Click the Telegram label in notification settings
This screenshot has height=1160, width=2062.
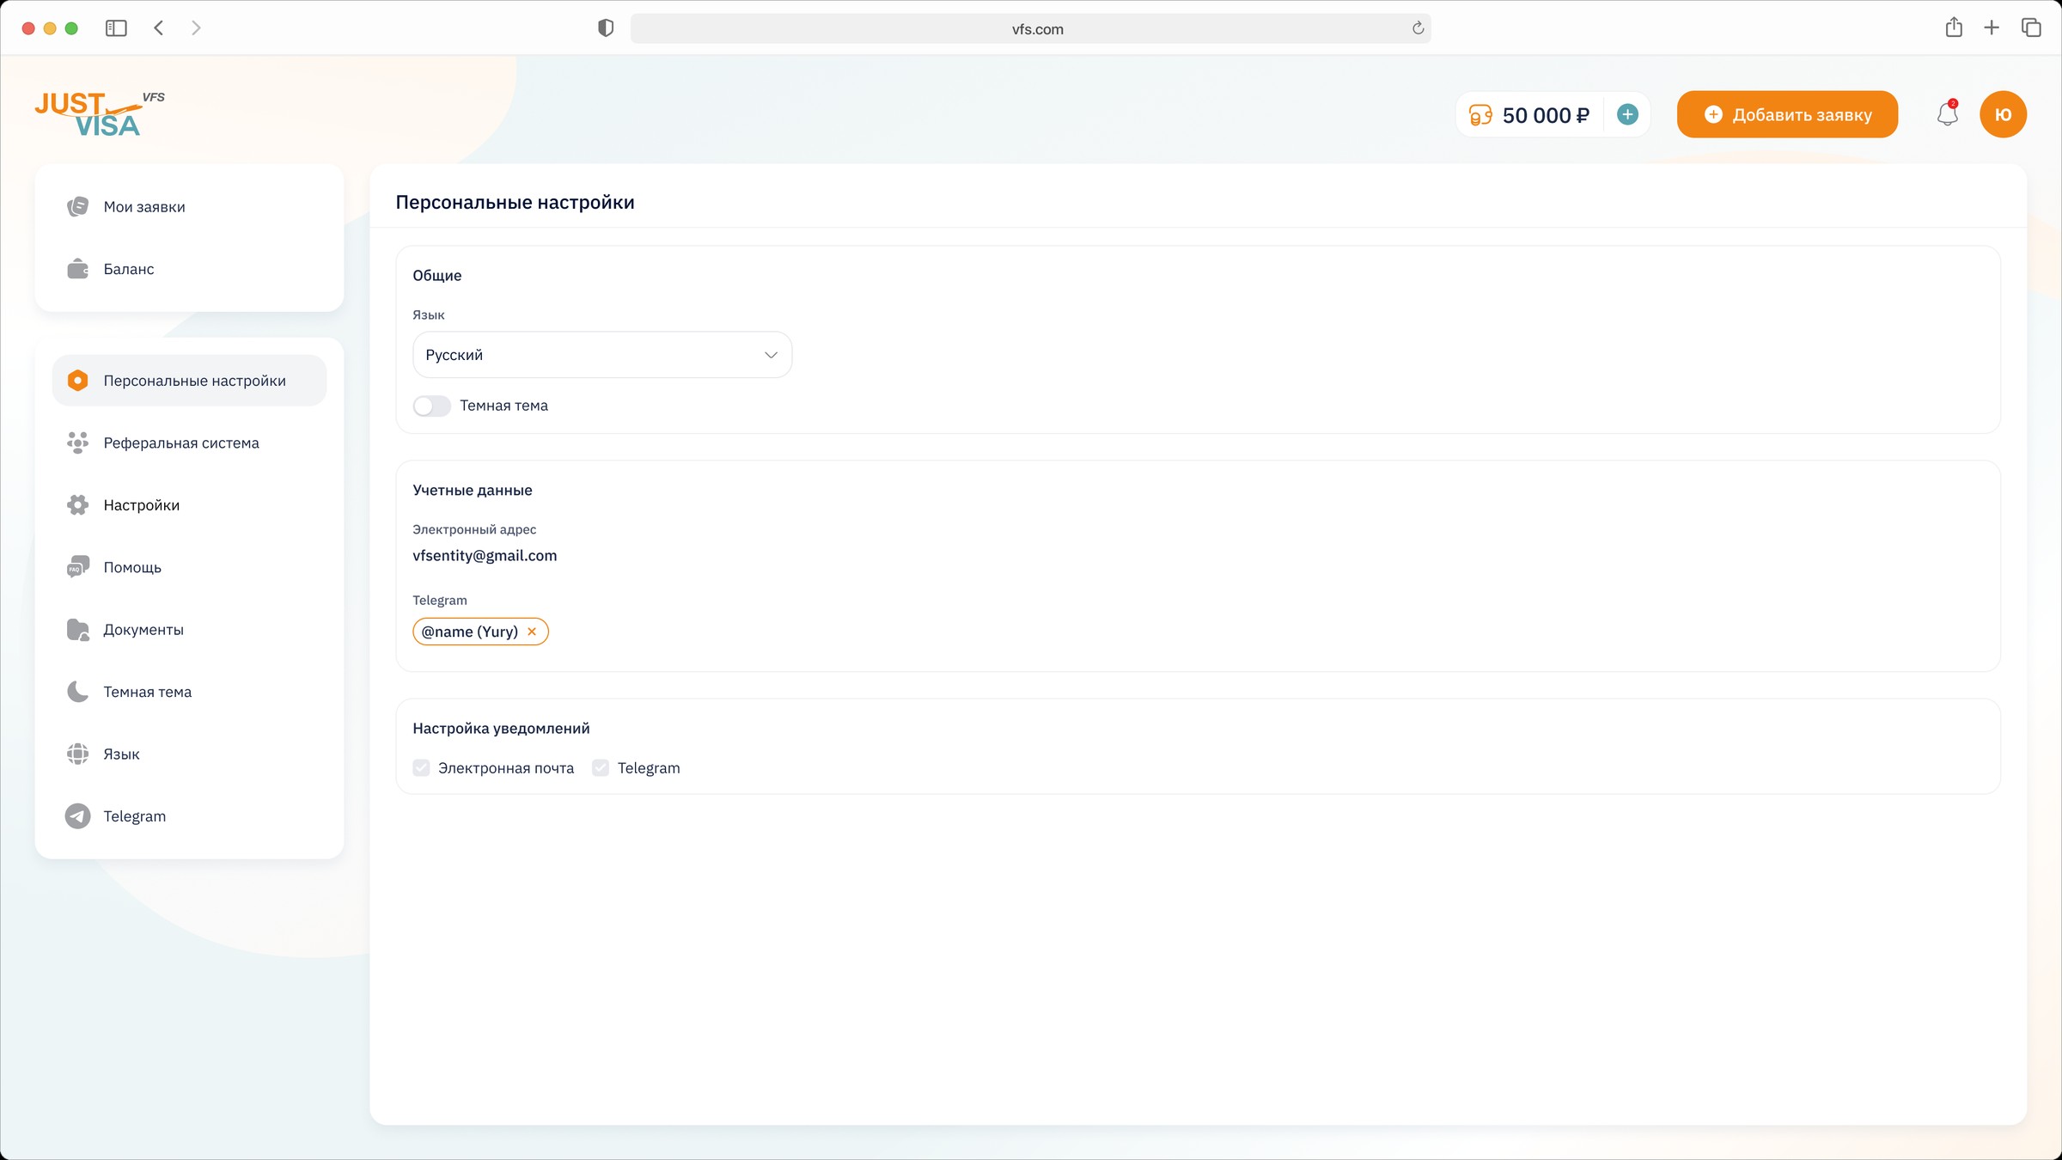point(649,768)
